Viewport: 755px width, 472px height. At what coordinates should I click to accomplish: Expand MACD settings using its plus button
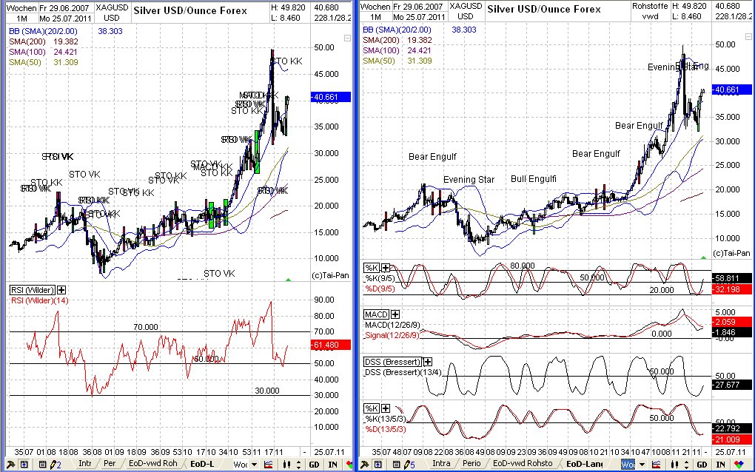395,313
